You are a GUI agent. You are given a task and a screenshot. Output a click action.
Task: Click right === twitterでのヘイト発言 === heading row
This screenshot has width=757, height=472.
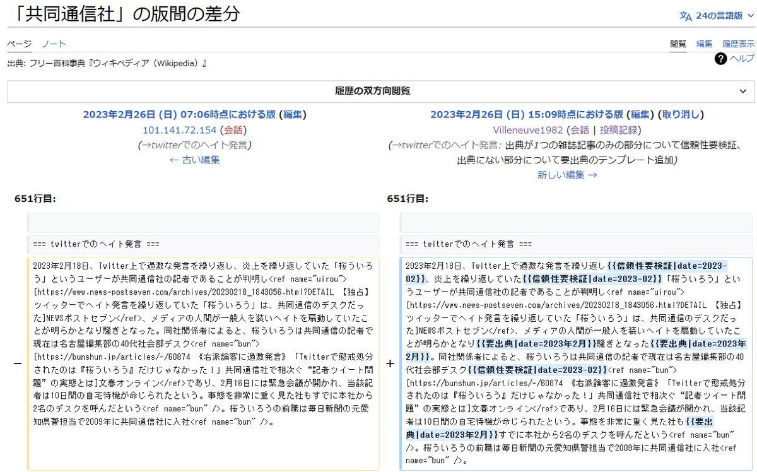pyautogui.click(x=576, y=244)
